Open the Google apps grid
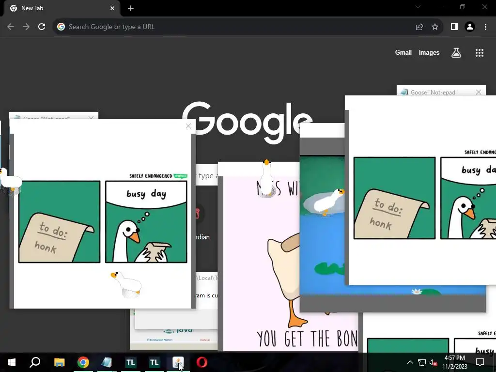496x372 pixels. tap(480, 53)
